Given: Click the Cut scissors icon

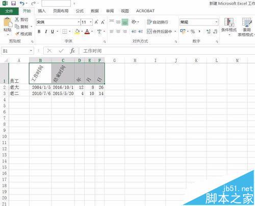Looking at the screenshot, I should 17,19.
